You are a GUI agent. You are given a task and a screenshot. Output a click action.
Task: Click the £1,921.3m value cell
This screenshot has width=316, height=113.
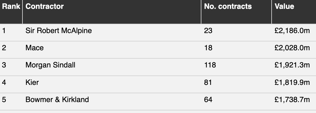click(x=292, y=65)
